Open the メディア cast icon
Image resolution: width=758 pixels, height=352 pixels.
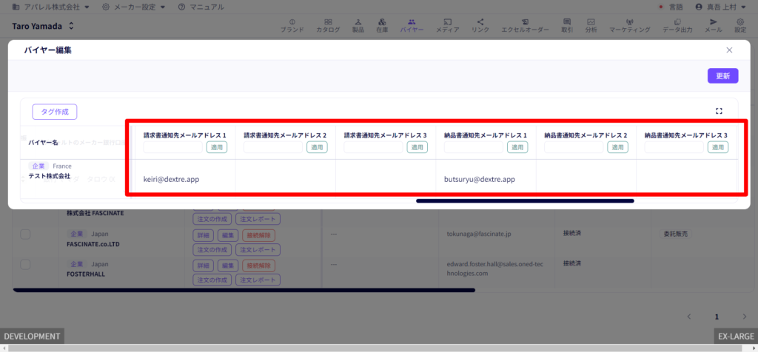click(448, 21)
